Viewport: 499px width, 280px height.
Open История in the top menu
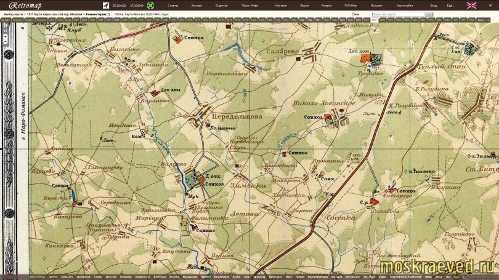pos(376,6)
